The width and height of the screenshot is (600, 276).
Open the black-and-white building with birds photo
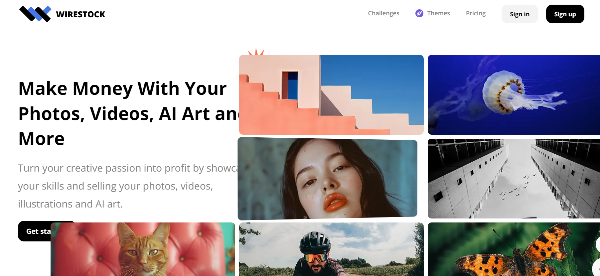[x=514, y=179]
